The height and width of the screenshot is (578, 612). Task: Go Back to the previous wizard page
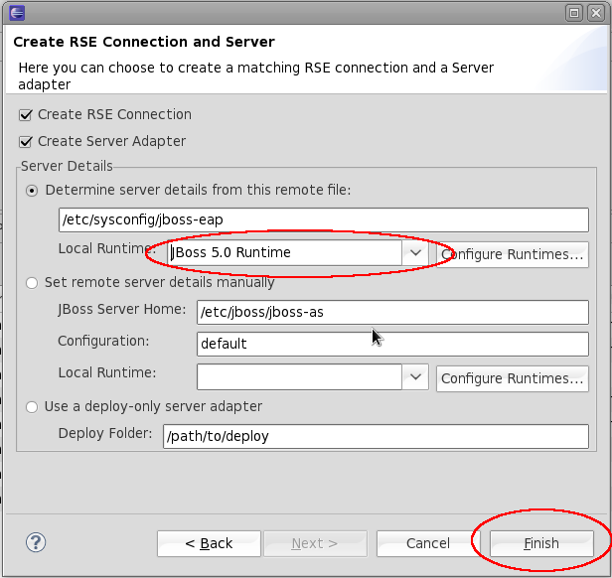point(209,543)
